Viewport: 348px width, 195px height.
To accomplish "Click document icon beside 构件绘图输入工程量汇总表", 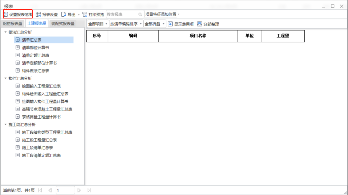I will 18,94.
